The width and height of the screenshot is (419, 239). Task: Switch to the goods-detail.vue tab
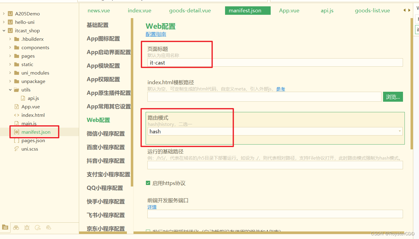pos(190,11)
